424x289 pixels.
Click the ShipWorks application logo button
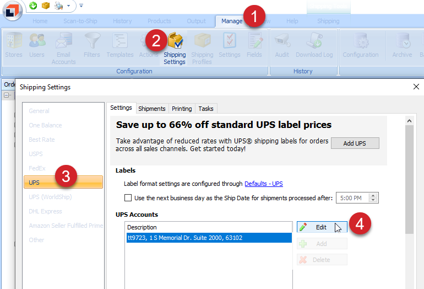point(12,11)
